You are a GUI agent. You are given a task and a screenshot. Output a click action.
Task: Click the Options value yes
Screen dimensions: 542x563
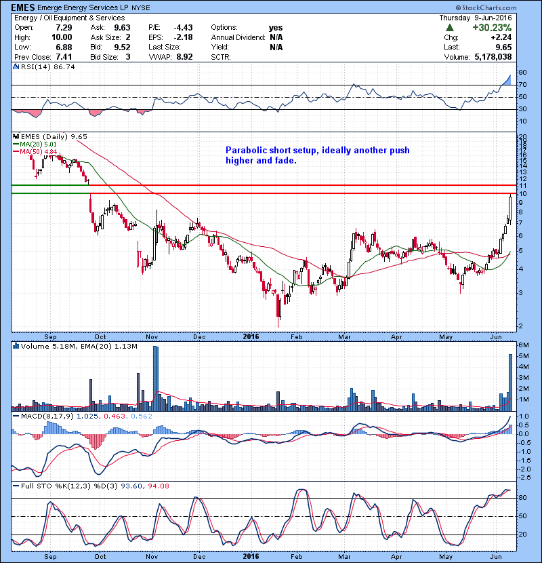(276, 28)
